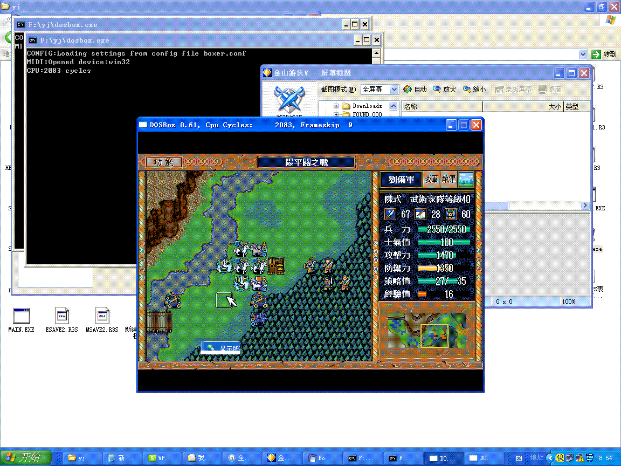Click the 策略值 strategy bar
The width and height of the screenshot is (621, 466).
(x=444, y=282)
